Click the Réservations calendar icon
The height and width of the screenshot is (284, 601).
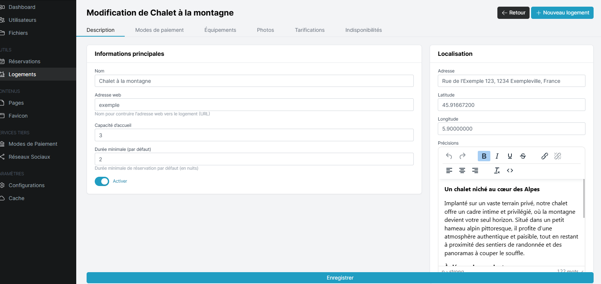pos(2,61)
